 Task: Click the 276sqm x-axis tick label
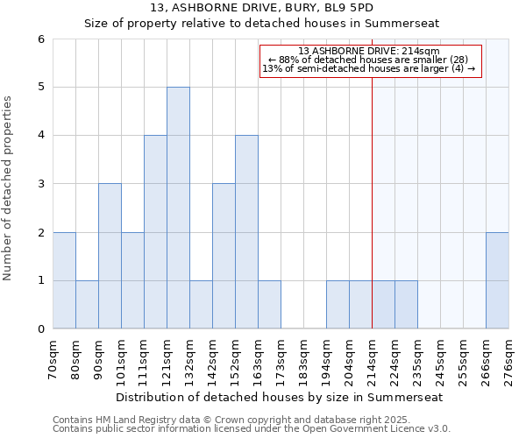point(508,363)
